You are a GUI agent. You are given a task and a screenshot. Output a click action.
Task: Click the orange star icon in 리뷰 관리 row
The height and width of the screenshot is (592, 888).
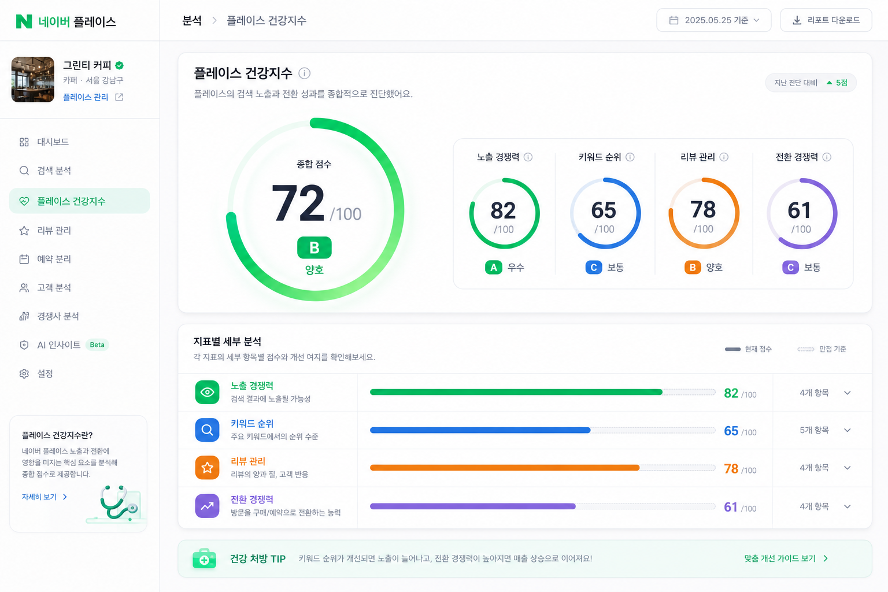tap(208, 468)
